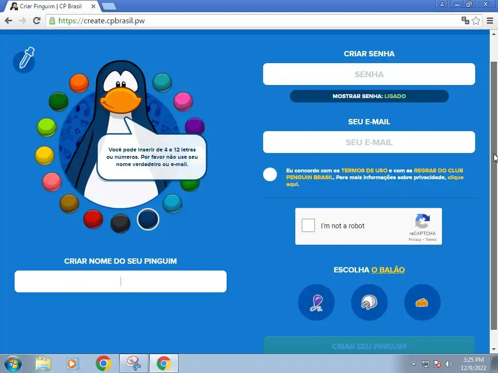Bookmark this page with the star

(476, 20)
